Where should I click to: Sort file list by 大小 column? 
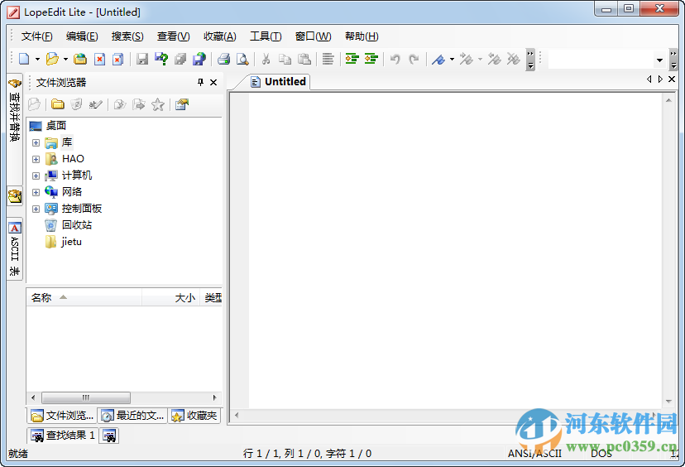coord(170,298)
